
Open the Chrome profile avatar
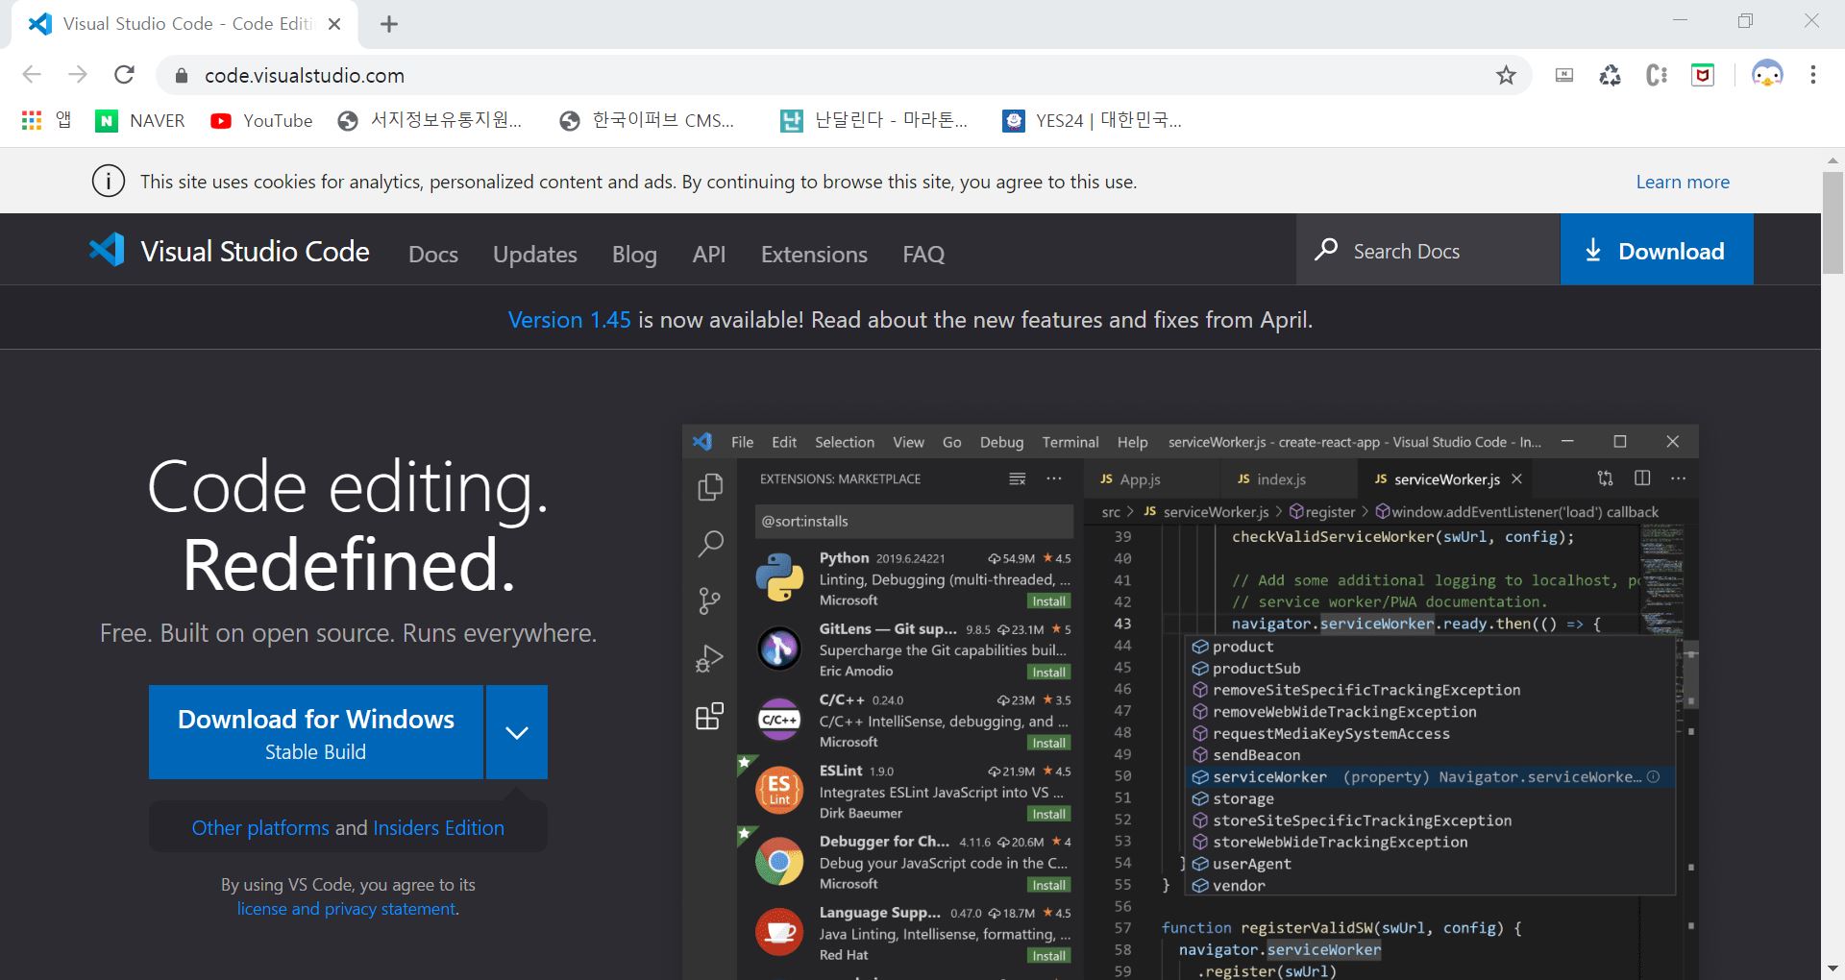tap(1766, 75)
